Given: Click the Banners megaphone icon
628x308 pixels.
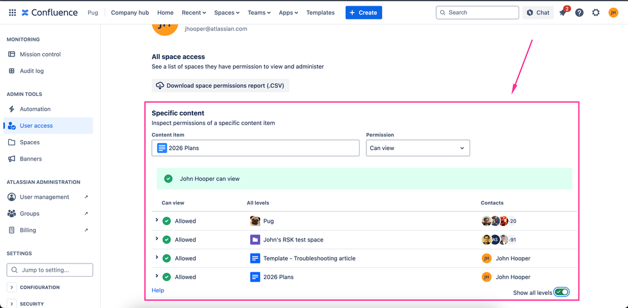Looking at the screenshot, I should pos(11,159).
